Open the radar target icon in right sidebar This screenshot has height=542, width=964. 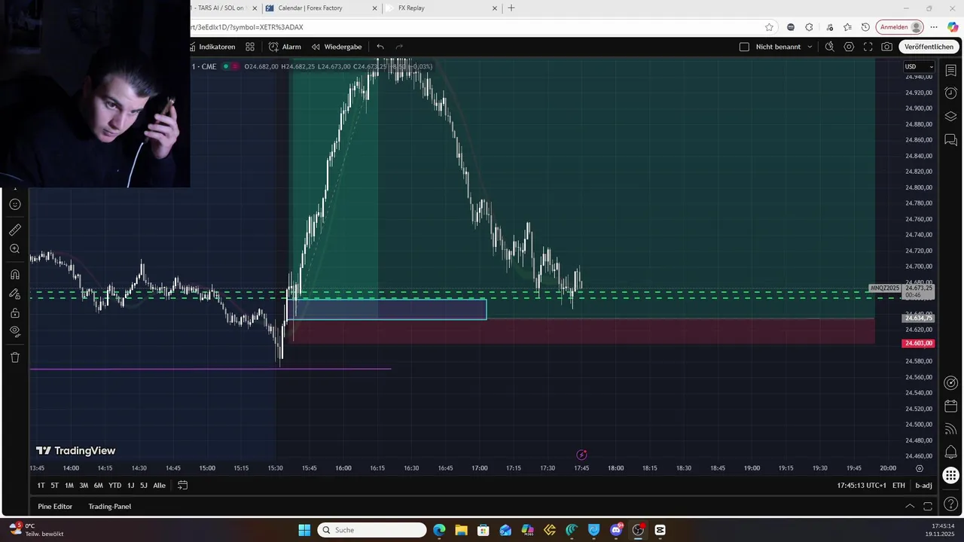point(950,382)
